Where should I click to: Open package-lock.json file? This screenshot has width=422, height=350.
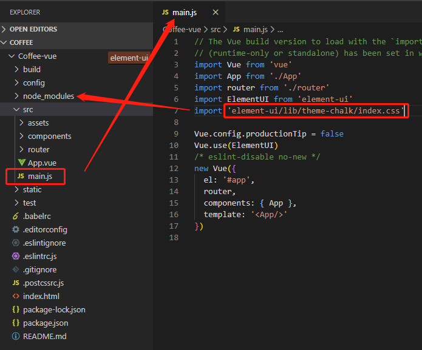click(x=54, y=310)
